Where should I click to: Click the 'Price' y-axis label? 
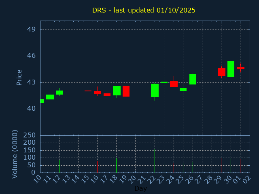coord(19,77)
